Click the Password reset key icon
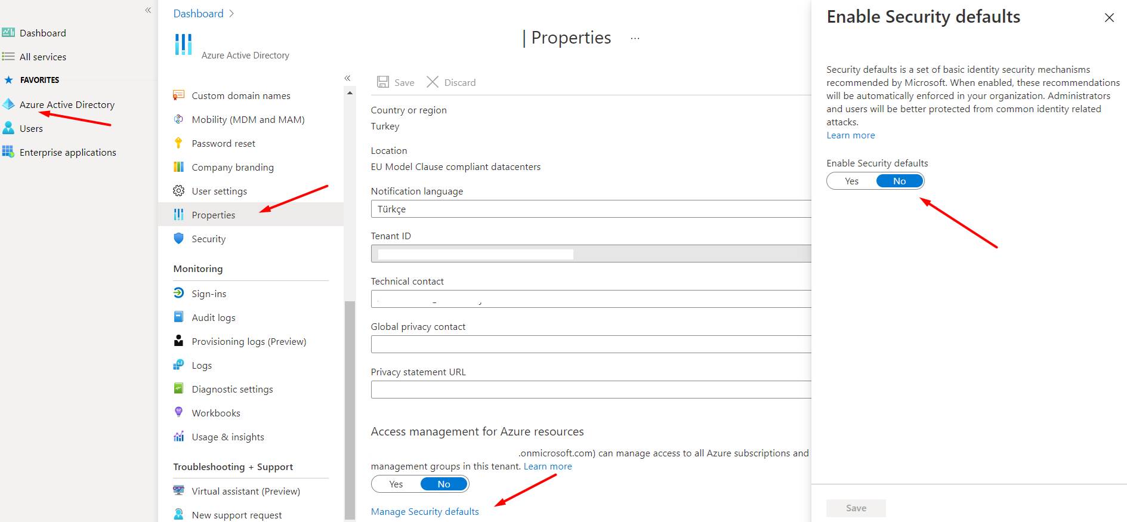 178,143
